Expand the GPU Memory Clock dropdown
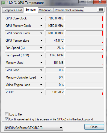Image resolution: width=107 pixels, height=133 pixels. click(41, 26)
